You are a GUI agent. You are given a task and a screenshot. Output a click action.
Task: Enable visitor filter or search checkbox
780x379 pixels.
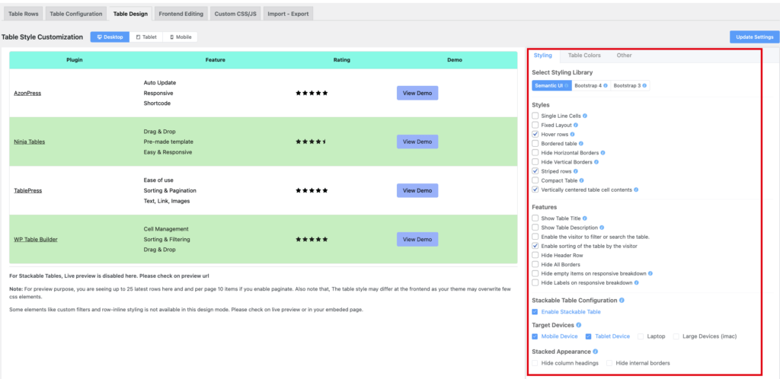pos(535,237)
